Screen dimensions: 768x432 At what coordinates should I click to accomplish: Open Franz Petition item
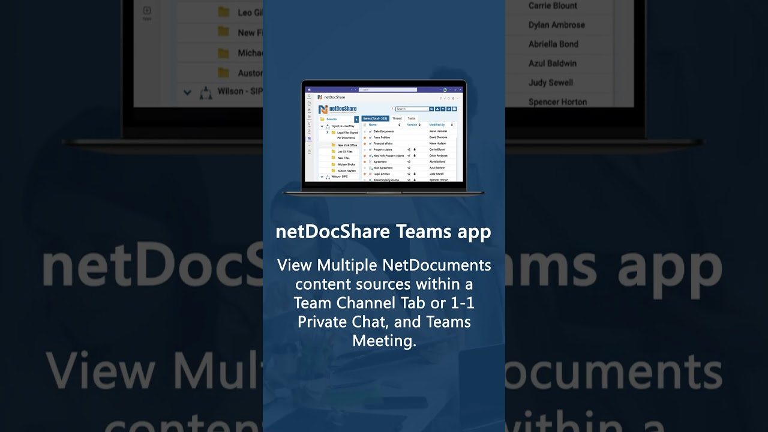coord(382,137)
